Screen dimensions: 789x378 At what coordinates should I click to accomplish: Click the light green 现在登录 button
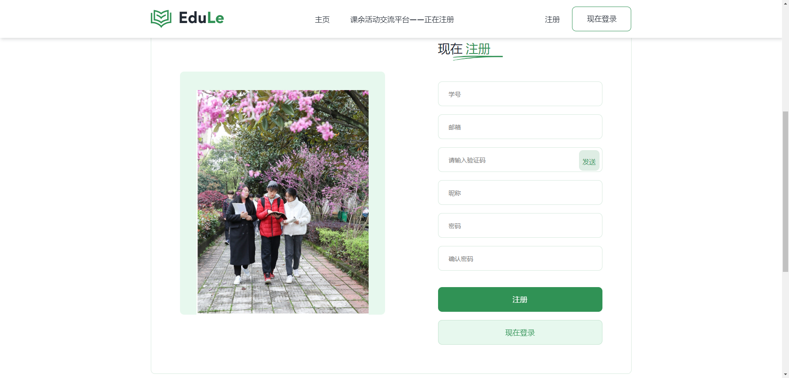[x=520, y=332]
